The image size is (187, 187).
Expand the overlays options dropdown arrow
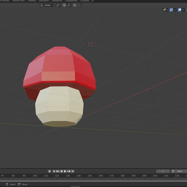[183, 10]
